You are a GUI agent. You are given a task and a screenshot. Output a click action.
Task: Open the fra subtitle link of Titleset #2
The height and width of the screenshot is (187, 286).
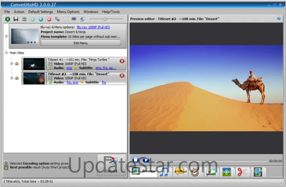(104, 82)
